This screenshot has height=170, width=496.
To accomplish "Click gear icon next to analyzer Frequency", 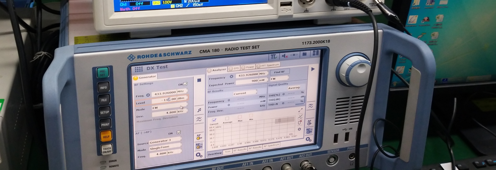I will pos(231,76).
